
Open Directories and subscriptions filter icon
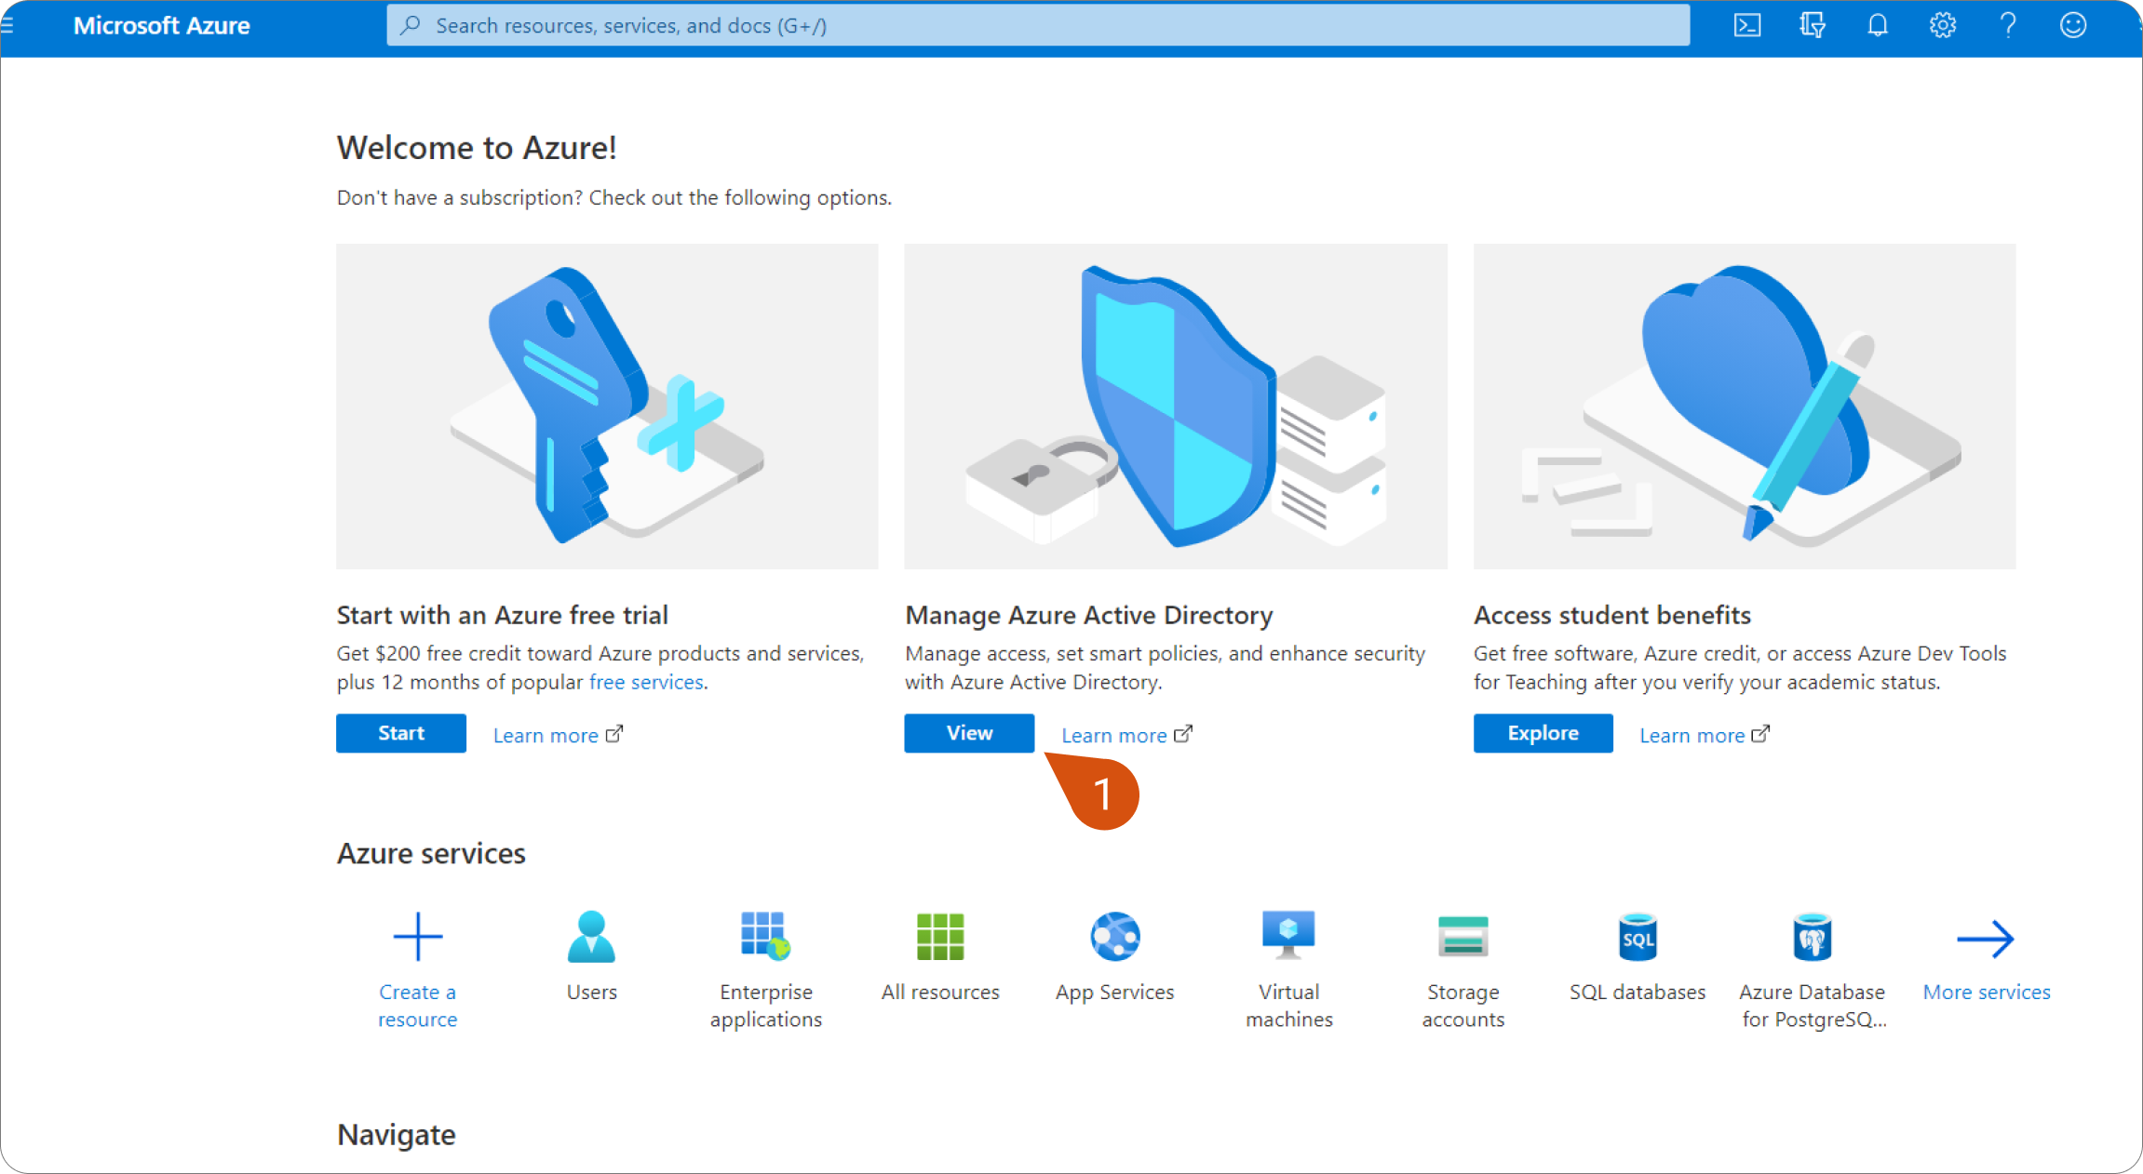pyautogui.click(x=1812, y=25)
